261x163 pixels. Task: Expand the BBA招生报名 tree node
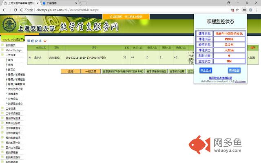[2, 123]
